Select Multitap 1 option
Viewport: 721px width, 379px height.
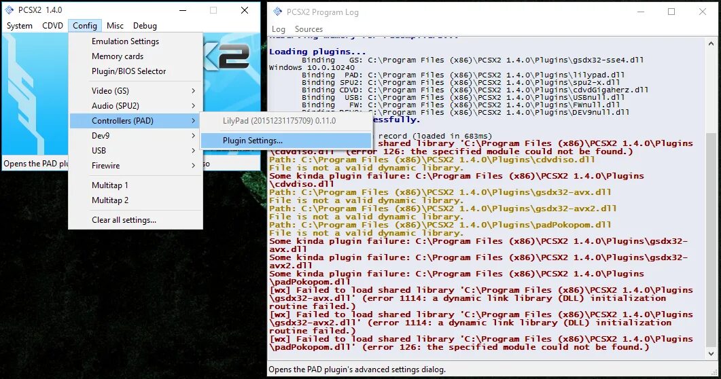136,185
